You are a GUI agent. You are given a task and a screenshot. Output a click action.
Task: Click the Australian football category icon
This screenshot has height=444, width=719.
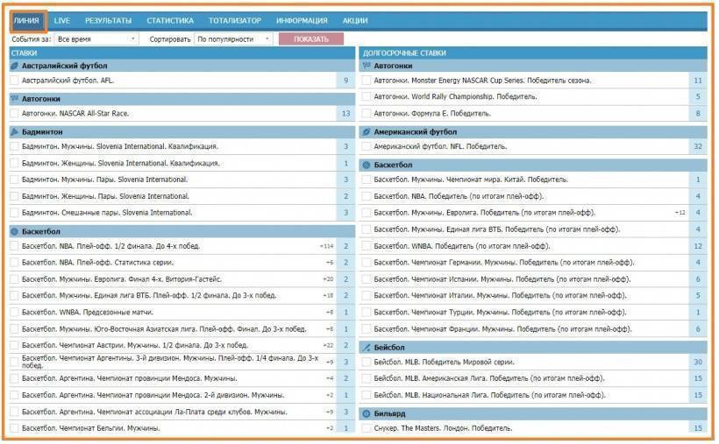point(14,66)
